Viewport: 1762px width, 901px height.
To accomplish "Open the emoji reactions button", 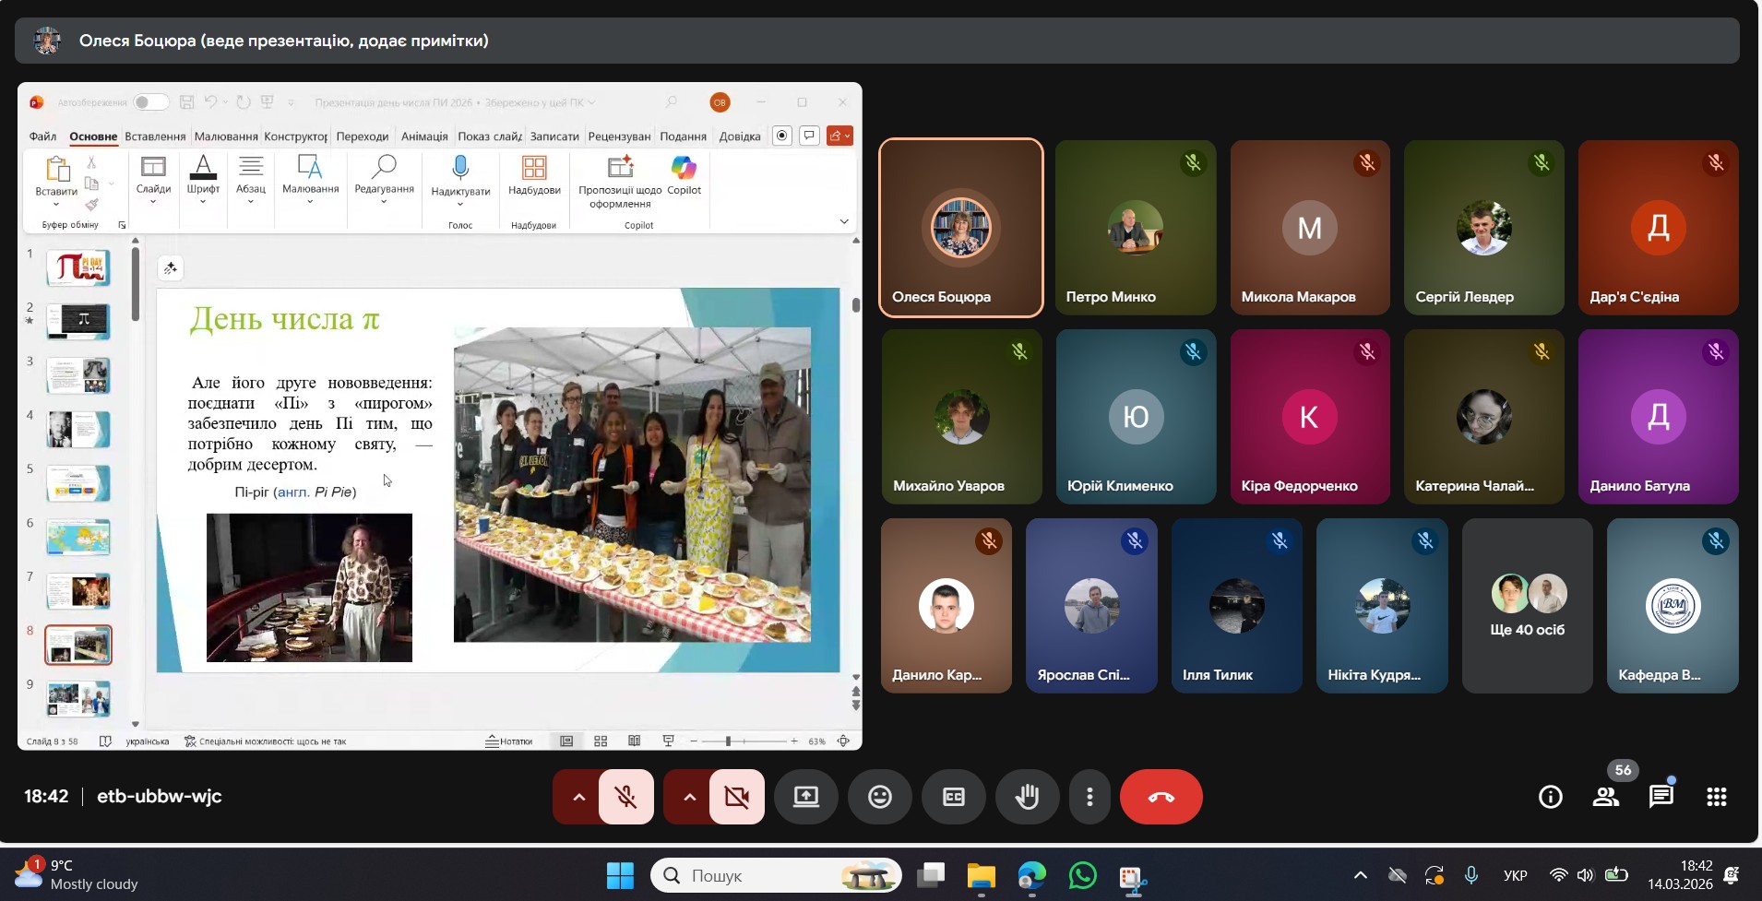I will point(880,797).
